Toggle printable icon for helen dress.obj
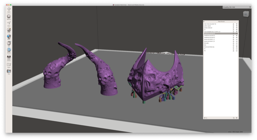 pos(234,24)
